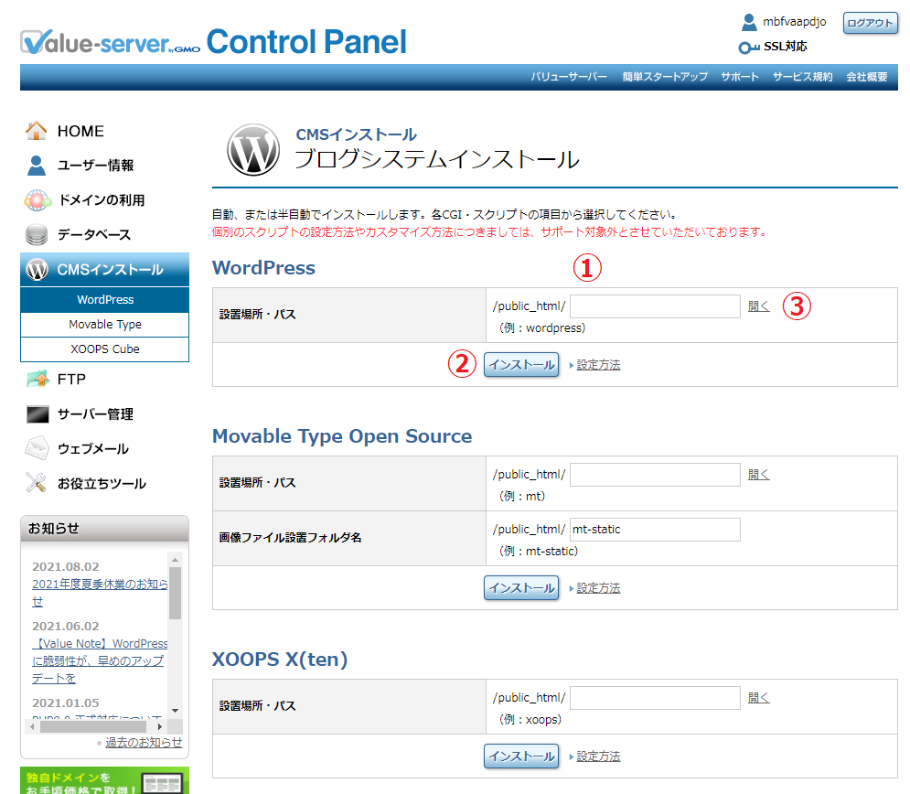Viewport: 910px width, 794px height.
Task: Click 開く link next to WordPress path
Action: (758, 306)
